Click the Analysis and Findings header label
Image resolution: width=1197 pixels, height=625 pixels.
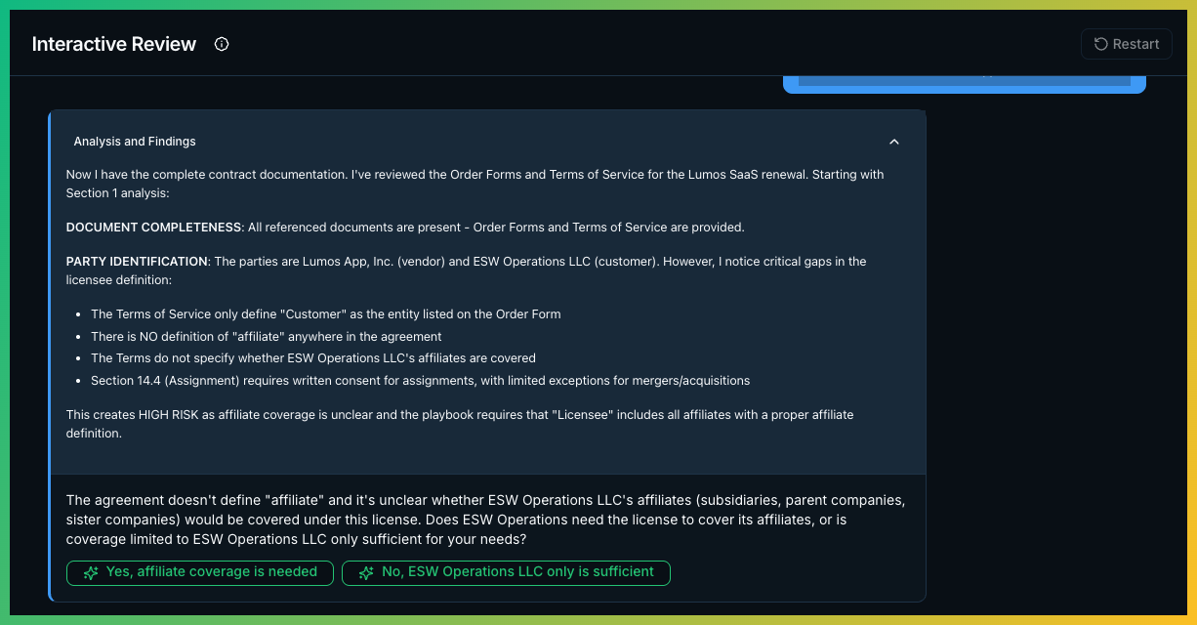pyautogui.click(x=135, y=142)
